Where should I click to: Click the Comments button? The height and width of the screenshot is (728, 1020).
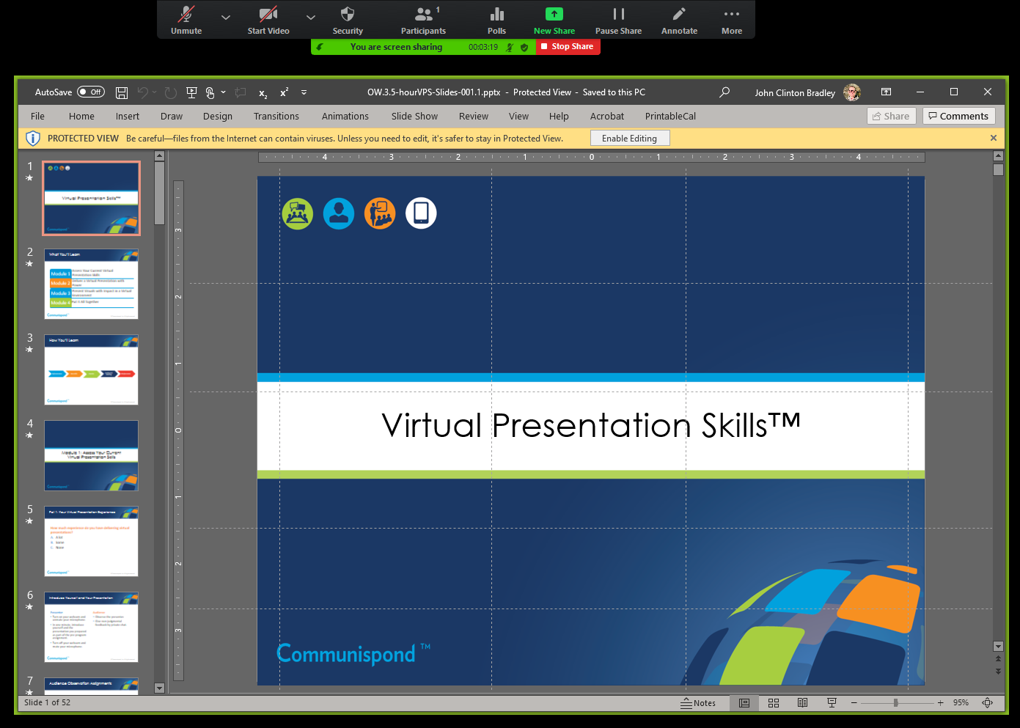click(x=958, y=117)
